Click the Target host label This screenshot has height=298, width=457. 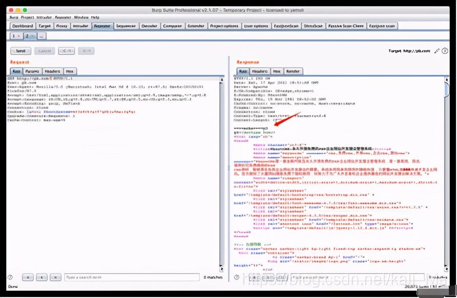(409, 51)
